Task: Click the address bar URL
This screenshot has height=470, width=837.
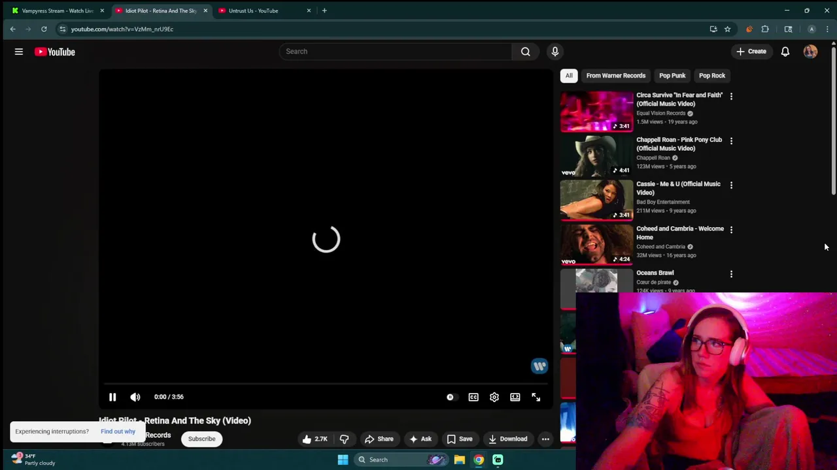Action: pyautogui.click(x=122, y=29)
